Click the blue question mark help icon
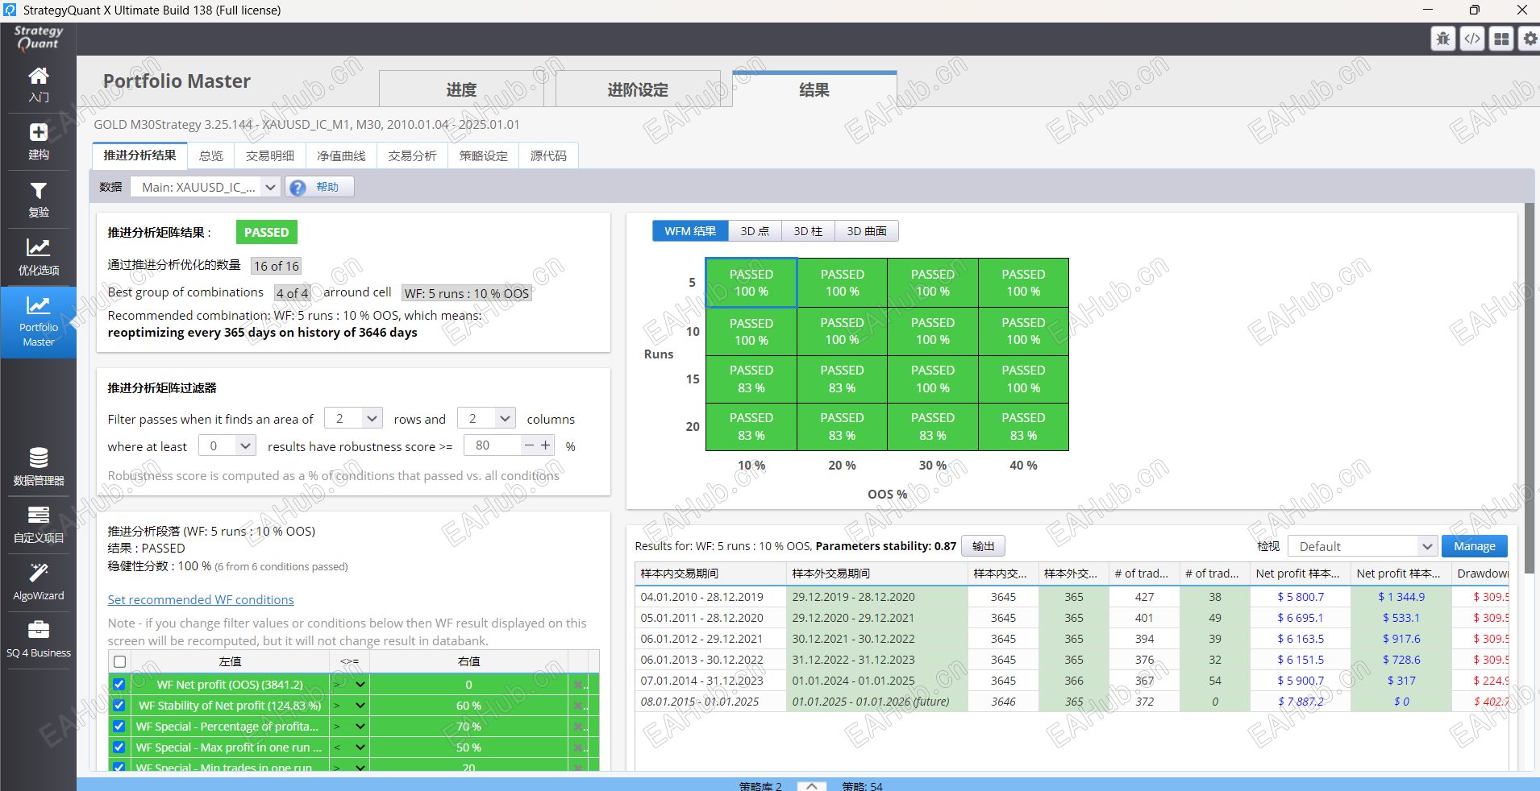This screenshot has width=1540, height=791. coord(298,188)
